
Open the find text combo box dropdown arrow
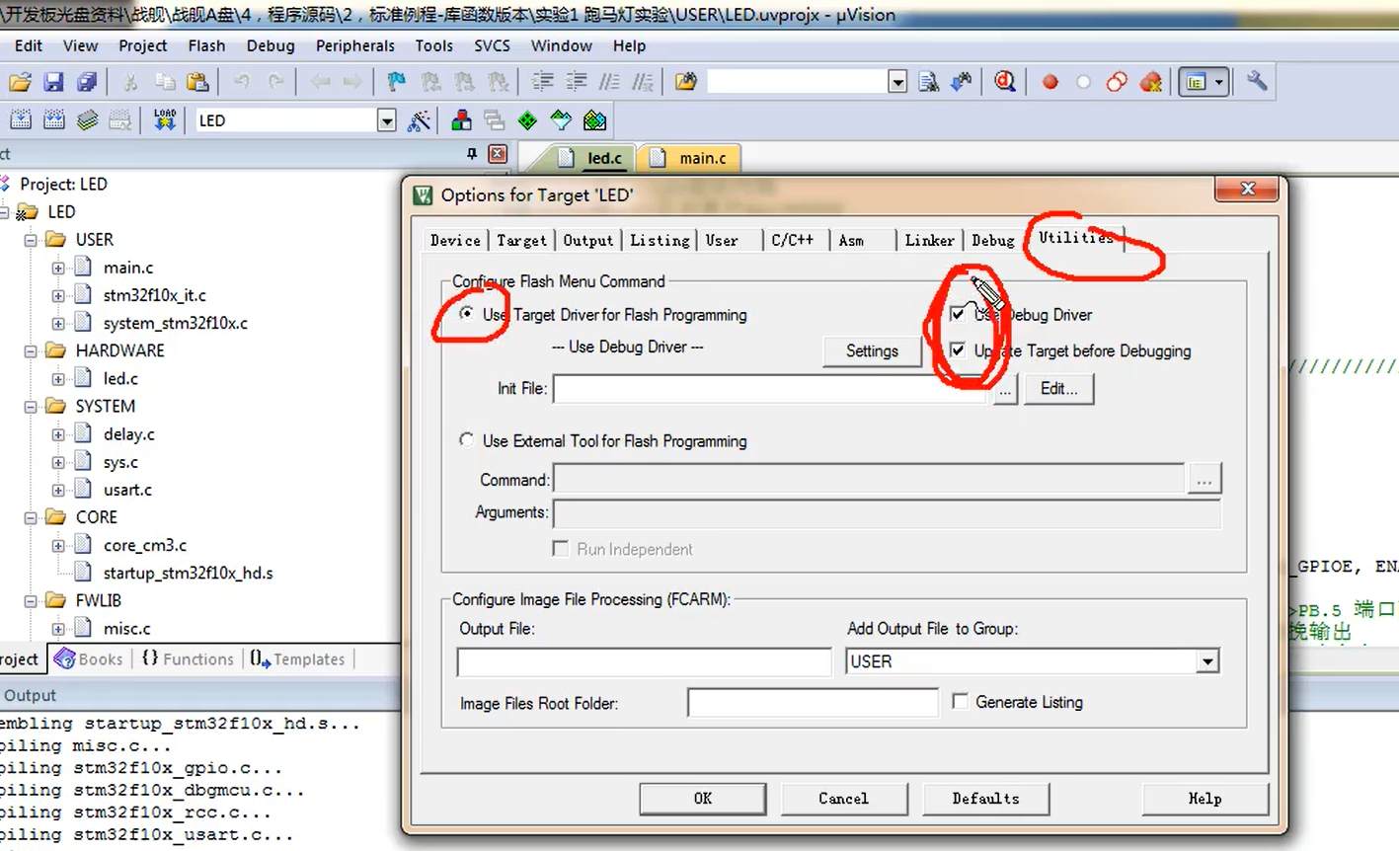tap(896, 82)
